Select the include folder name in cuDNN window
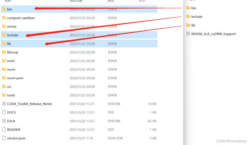Screen dimensions: 250x145 click(197, 17)
